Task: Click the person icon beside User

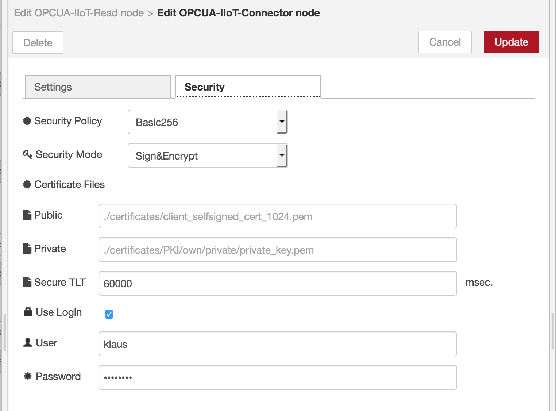Action: tap(27, 342)
